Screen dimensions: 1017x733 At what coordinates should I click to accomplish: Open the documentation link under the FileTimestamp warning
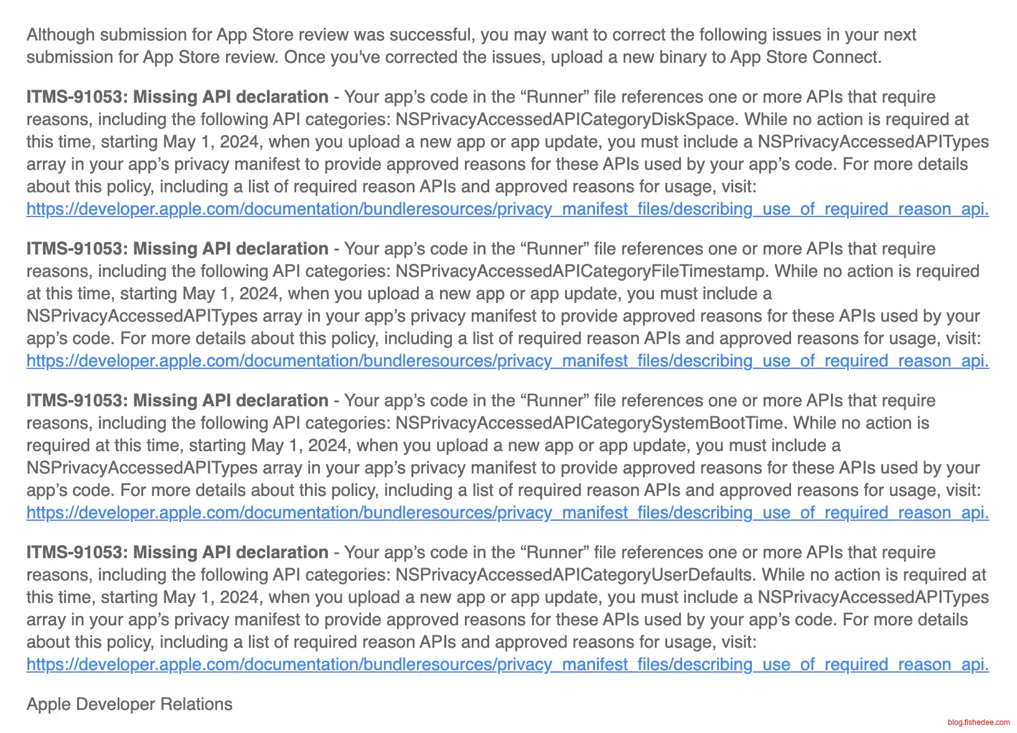(x=507, y=361)
